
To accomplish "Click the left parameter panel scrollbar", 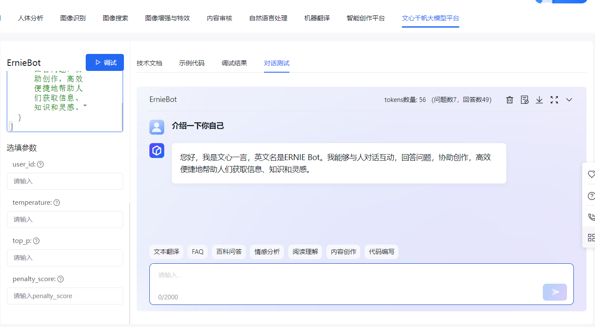I will tap(129, 263).
